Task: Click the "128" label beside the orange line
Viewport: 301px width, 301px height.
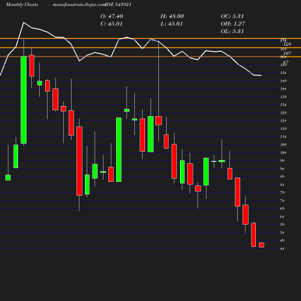Action: (x=287, y=44)
